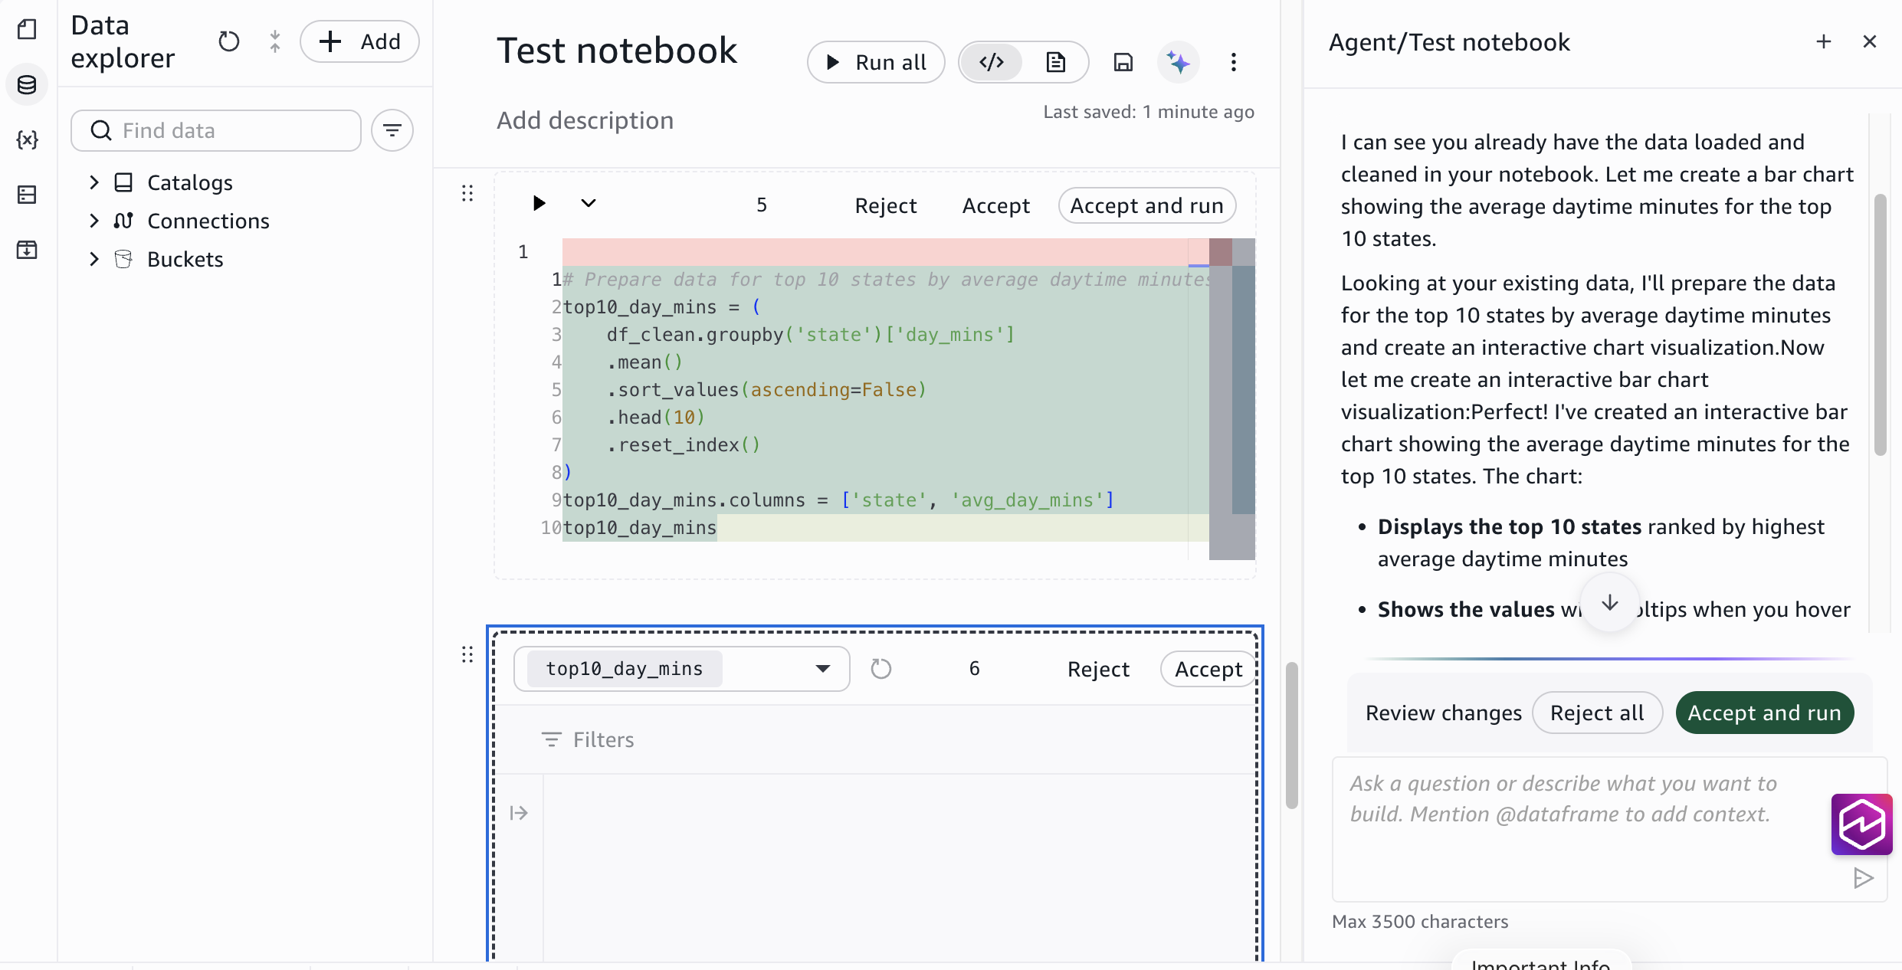Select the Buckets item
Screen dimensions: 1902x970
point(185,259)
